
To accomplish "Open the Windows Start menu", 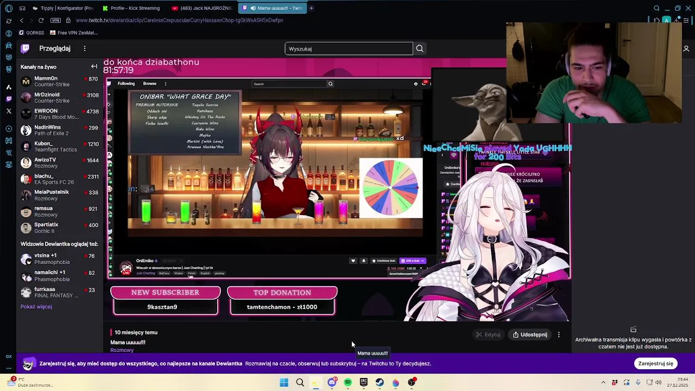I will coord(284,382).
